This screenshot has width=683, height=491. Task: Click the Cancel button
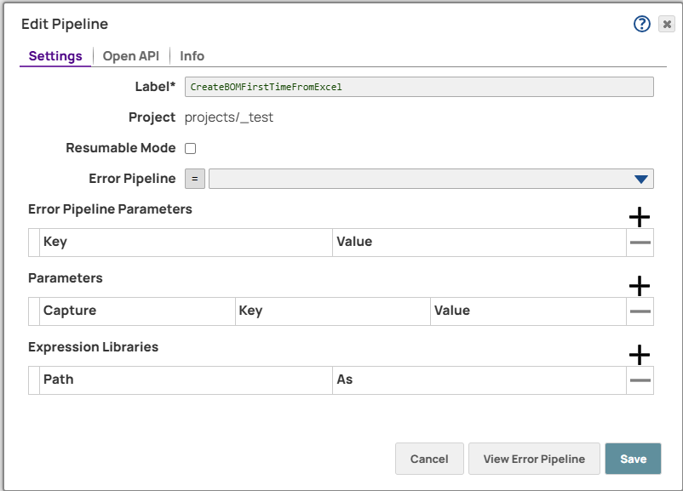[429, 459]
